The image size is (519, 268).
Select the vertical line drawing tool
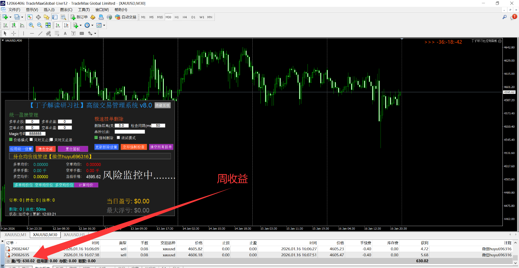pyautogui.click(x=23, y=33)
